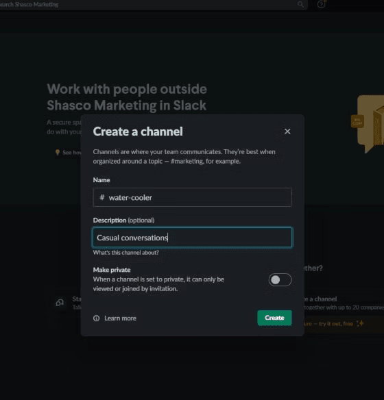Screen dimensions: 384x400
Task: Click the search magnifier icon in top bar
Action: point(300,4)
